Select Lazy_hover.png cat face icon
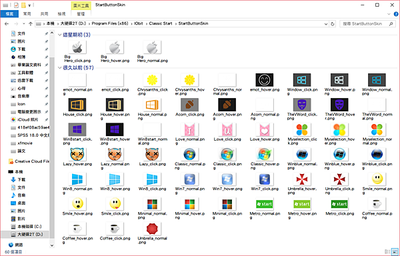Screen dimensions: 400x256 click(x=77, y=154)
